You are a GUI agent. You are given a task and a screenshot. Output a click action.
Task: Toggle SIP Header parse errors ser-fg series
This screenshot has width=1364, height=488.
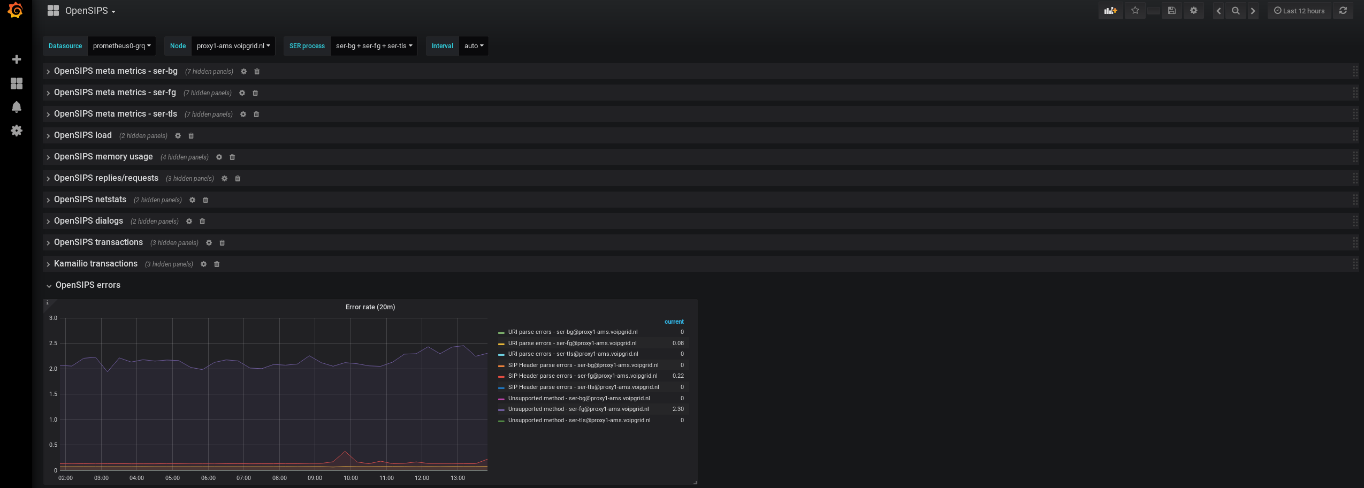pyautogui.click(x=583, y=376)
